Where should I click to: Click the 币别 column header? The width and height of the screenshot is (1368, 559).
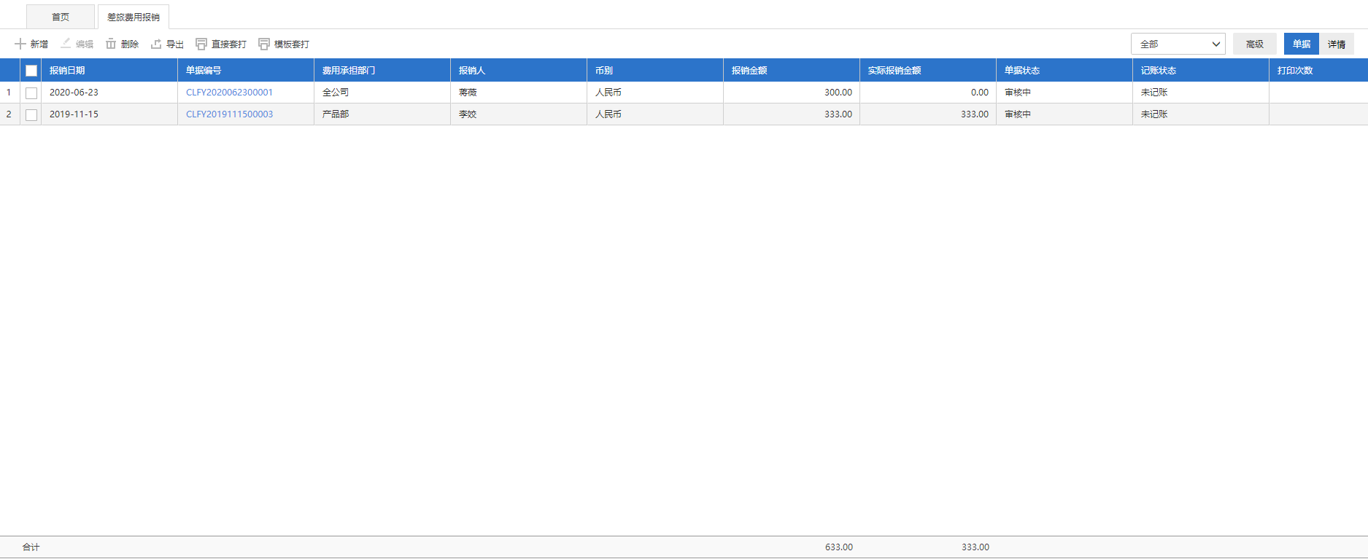pyautogui.click(x=655, y=71)
